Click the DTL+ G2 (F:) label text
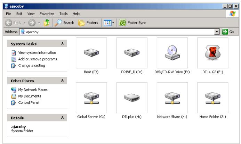 tap(212, 72)
